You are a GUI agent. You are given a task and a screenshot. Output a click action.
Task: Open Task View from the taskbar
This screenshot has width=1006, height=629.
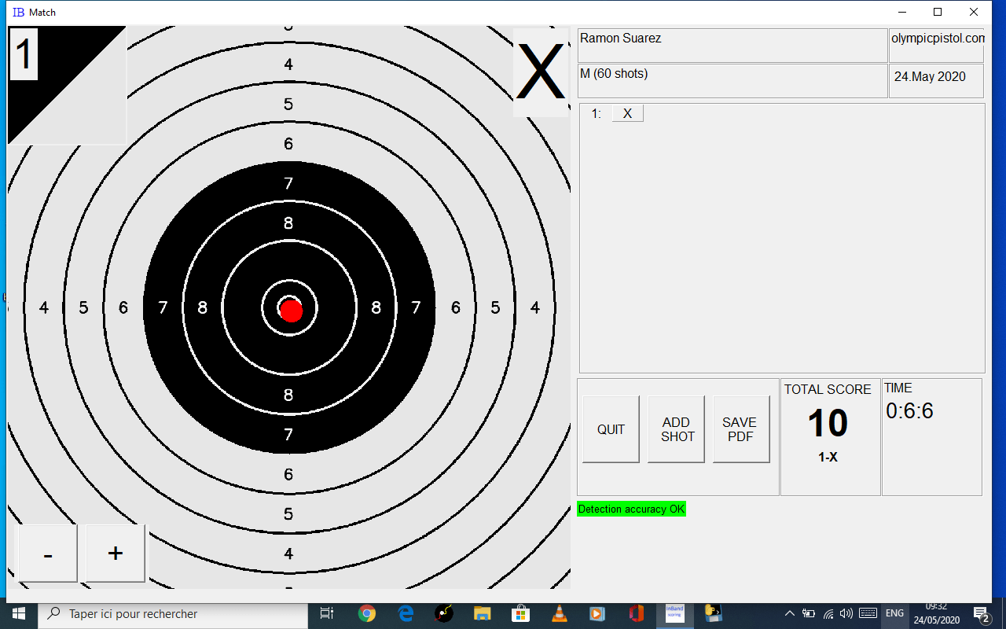click(327, 613)
